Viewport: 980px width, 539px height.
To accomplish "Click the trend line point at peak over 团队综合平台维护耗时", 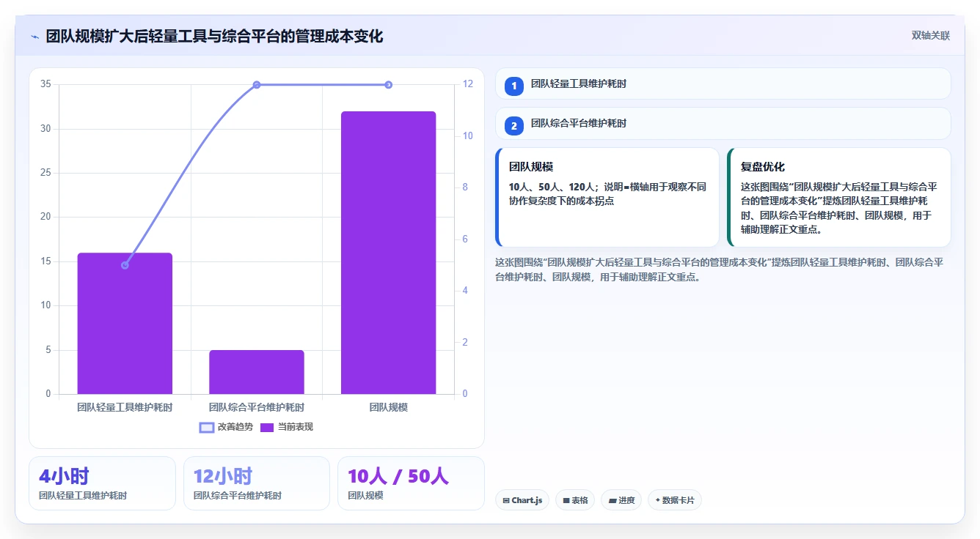I will tap(257, 85).
